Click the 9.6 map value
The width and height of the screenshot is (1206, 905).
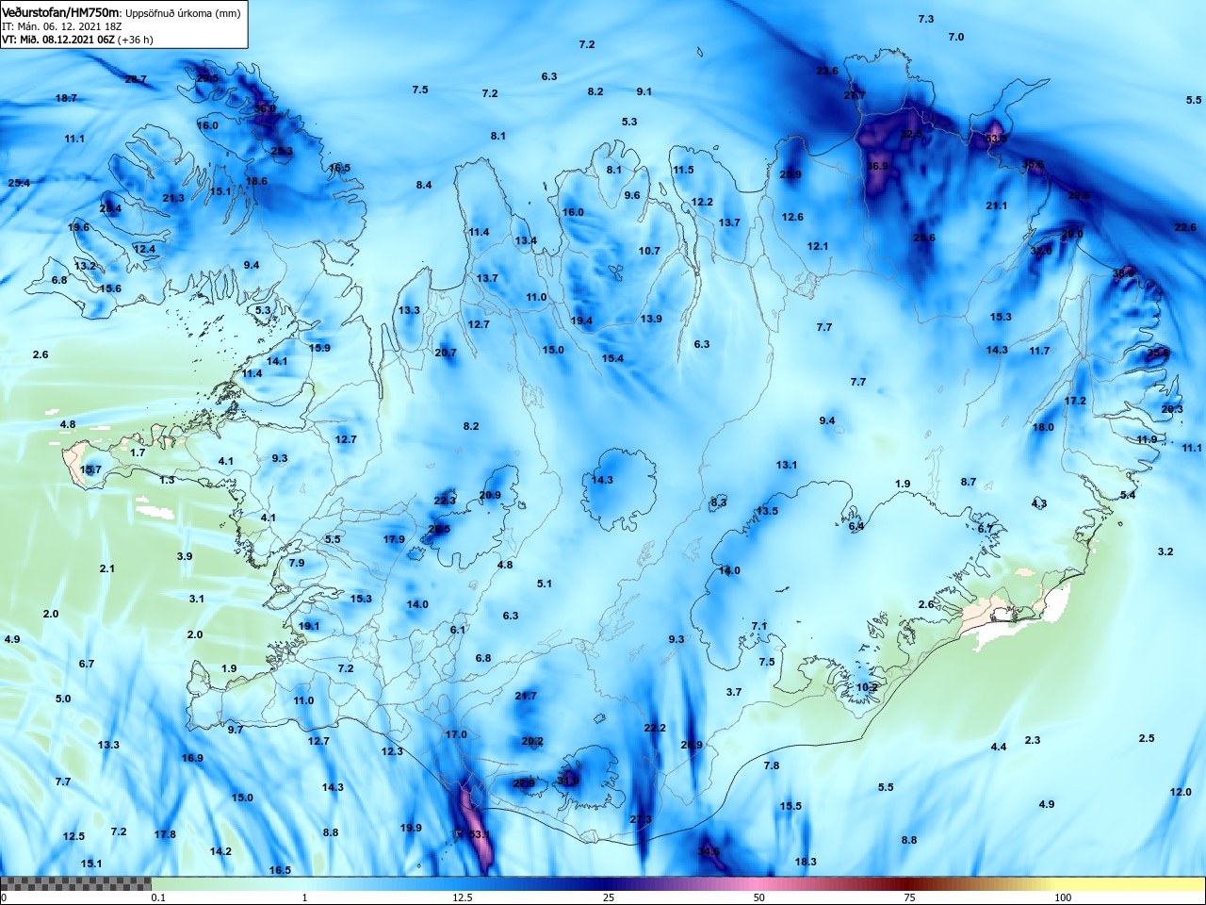coord(632,195)
